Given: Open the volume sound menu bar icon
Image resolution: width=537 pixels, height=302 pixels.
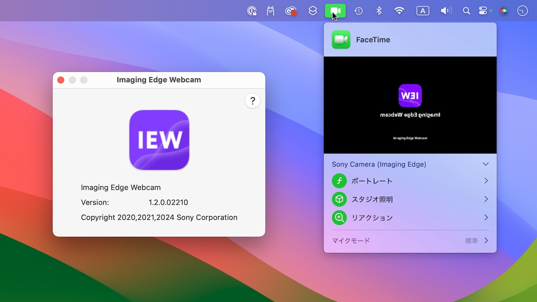Looking at the screenshot, I should (x=446, y=11).
